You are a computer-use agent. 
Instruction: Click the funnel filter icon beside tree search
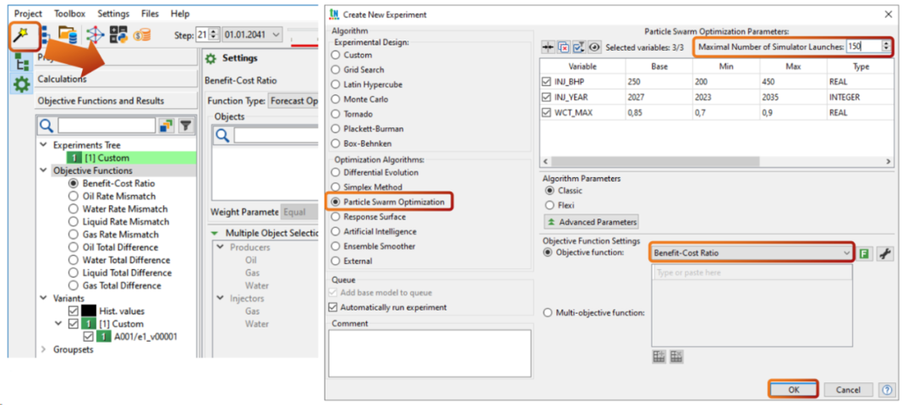point(185,125)
